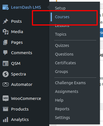
Task: Open Courses in the LearnDash submenu
Action: pyautogui.click(x=62, y=17)
